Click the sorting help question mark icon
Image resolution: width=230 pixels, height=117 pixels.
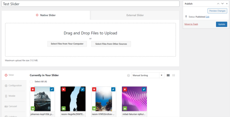pos(128,76)
